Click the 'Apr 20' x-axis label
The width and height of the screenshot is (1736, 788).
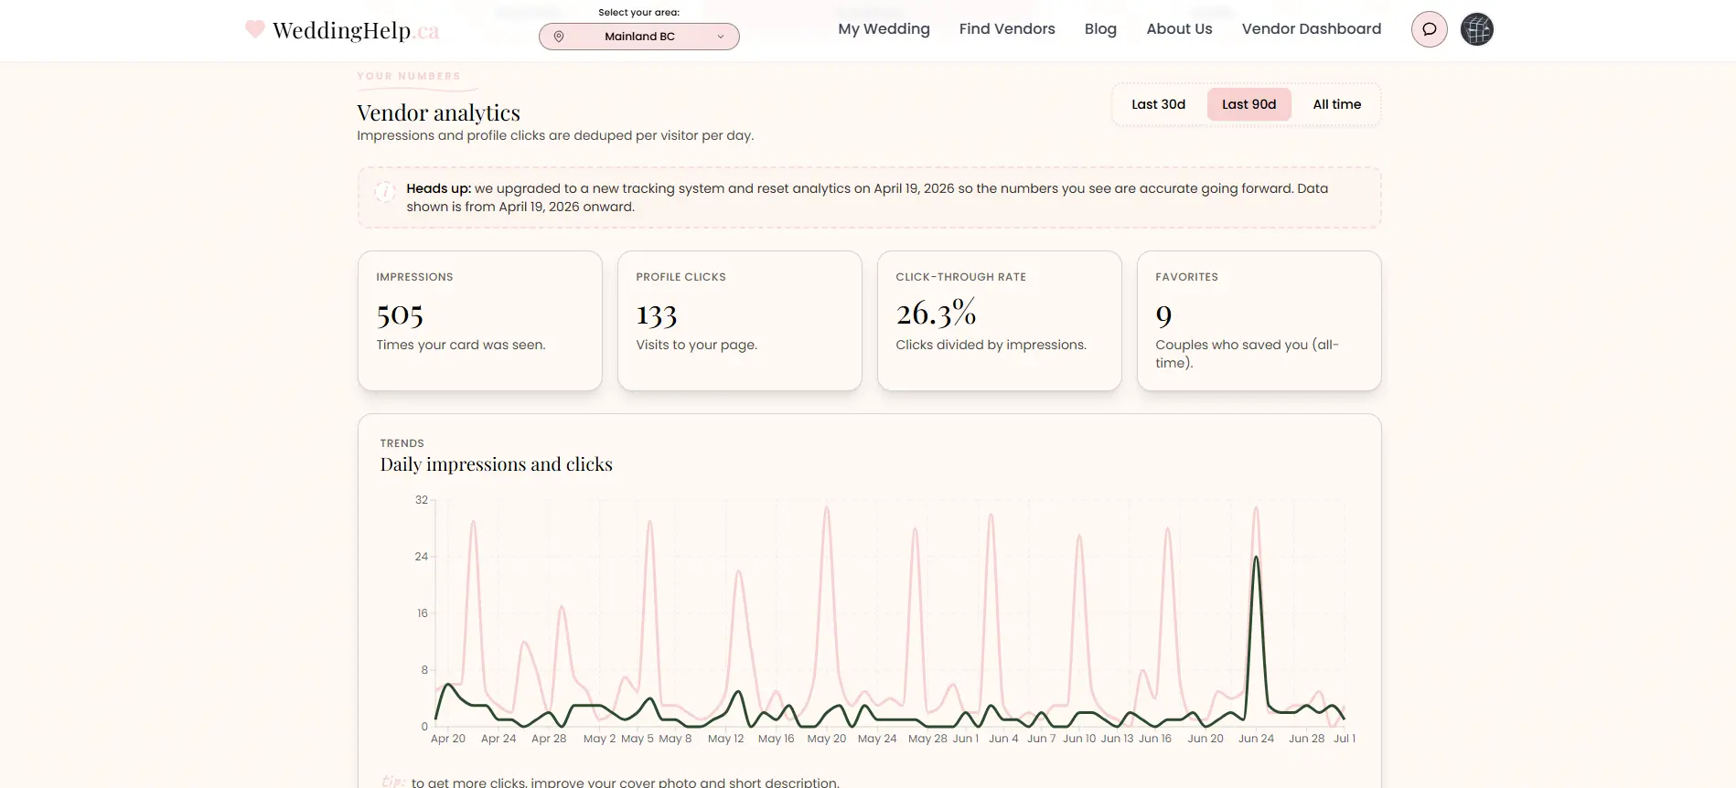click(x=448, y=739)
